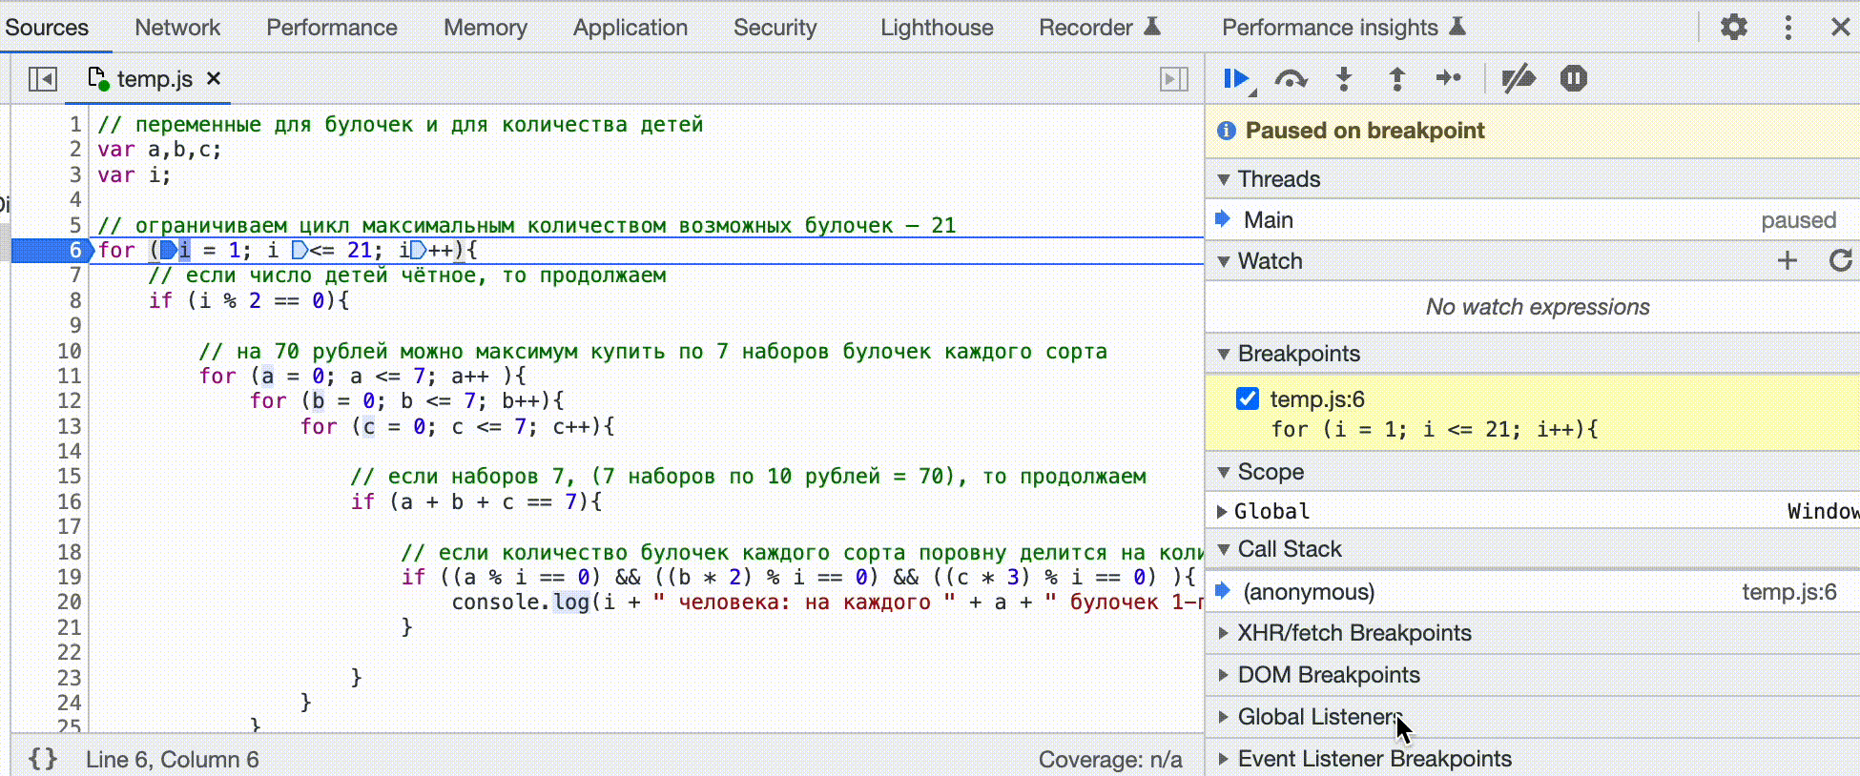Open DevTools settings gear
This screenshot has height=776, width=1860.
[x=1733, y=28]
